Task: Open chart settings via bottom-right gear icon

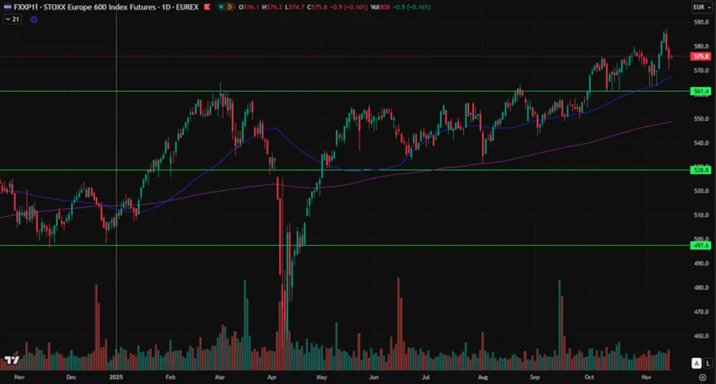Action: pos(702,377)
